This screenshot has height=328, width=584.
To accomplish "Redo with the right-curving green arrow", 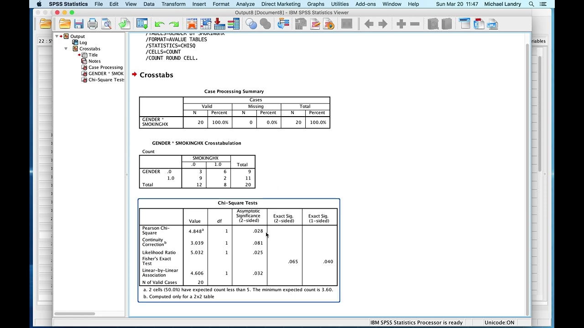I will [x=174, y=24].
